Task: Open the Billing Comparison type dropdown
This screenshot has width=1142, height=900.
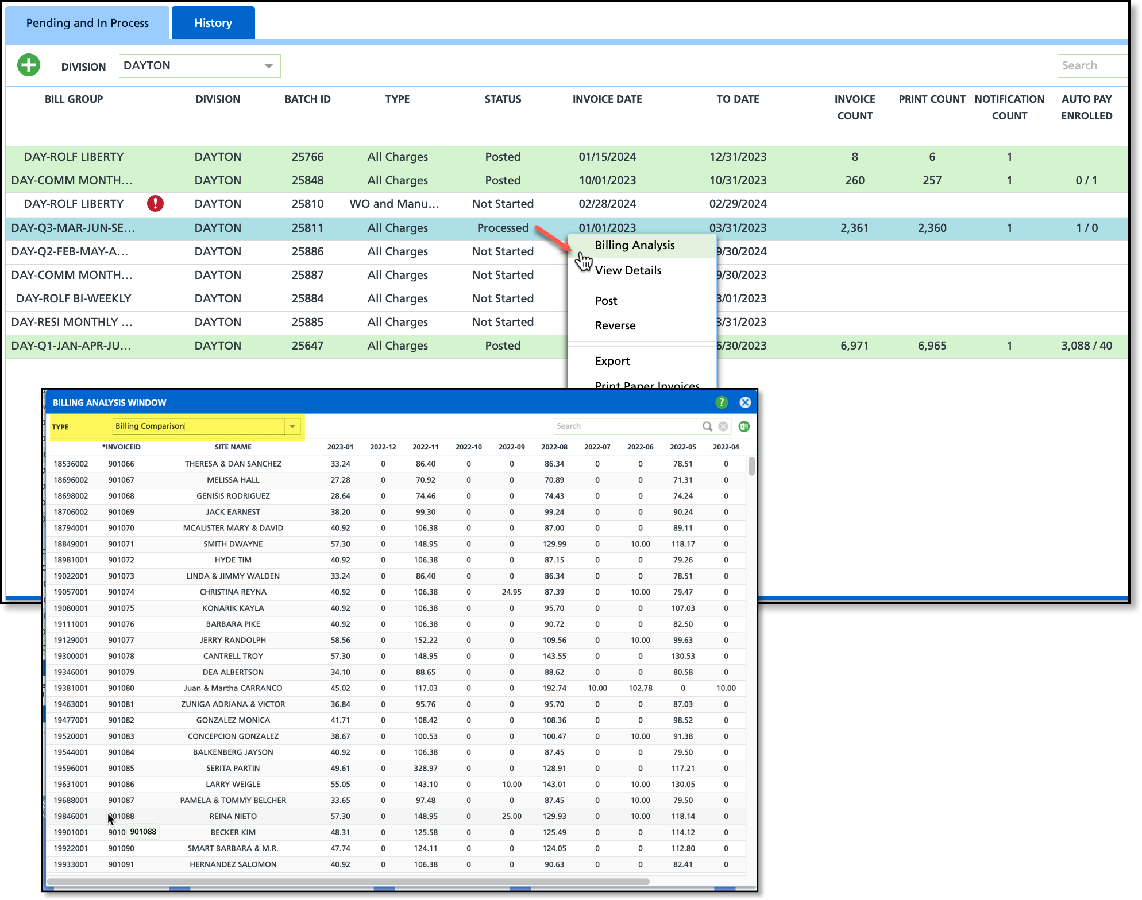Action: pyautogui.click(x=292, y=426)
